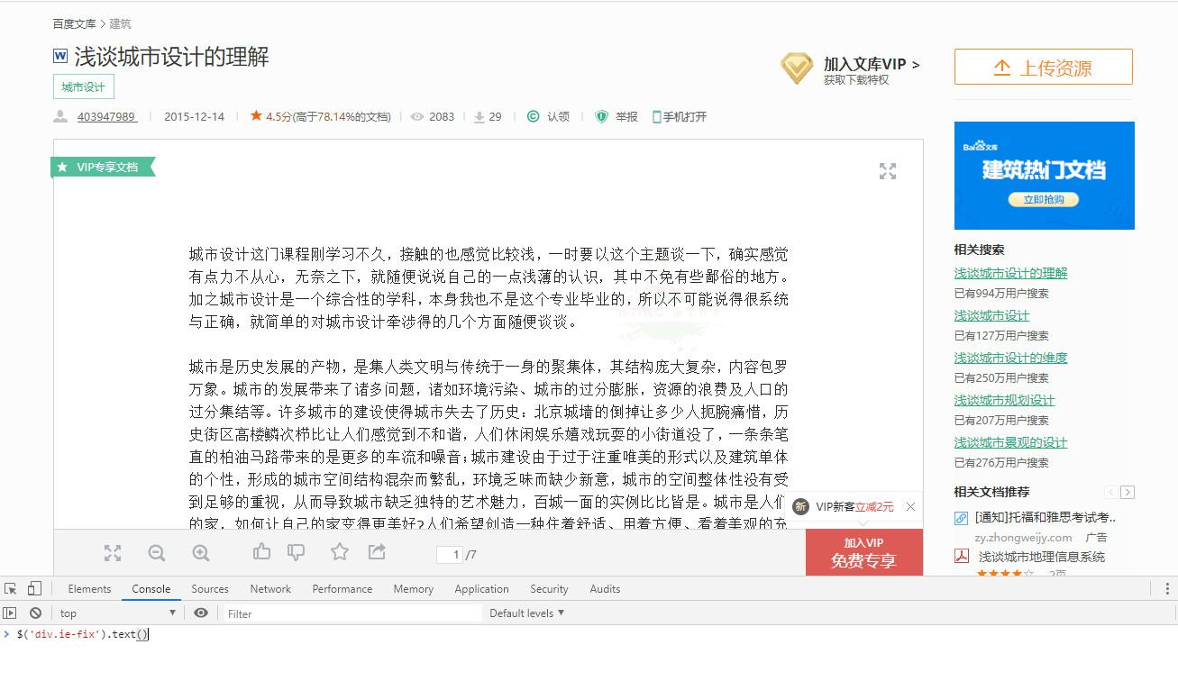Enable the clear console prohibition icon

36,613
